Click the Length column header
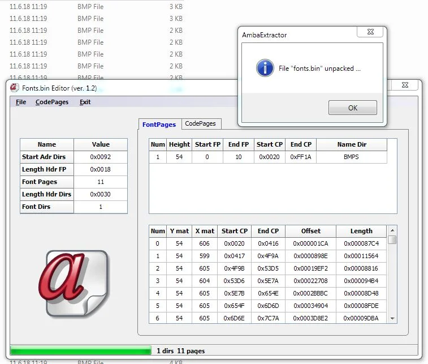The width and height of the screenshot is (428, 364). [x=361, y=231]
